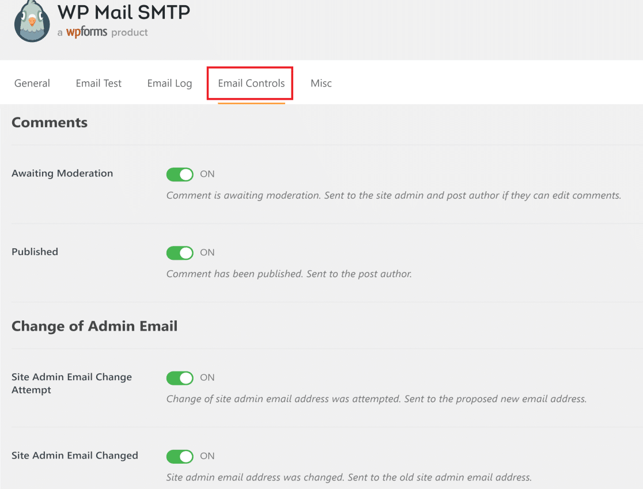
Task: Disable the Published comment notification
Action: click(179, 252)
